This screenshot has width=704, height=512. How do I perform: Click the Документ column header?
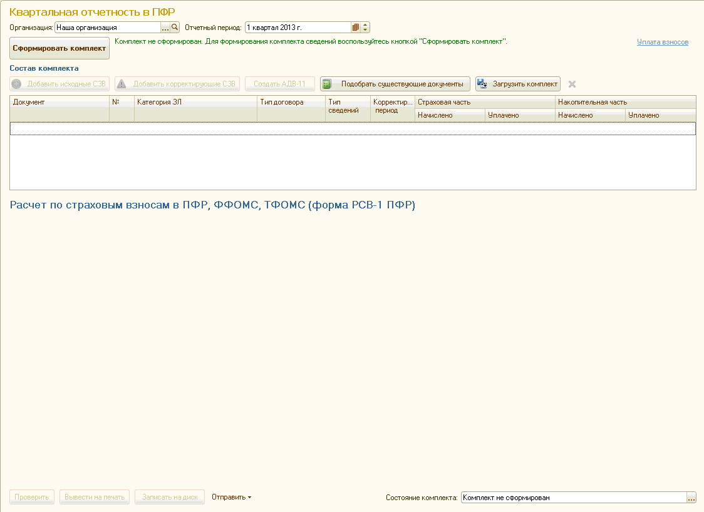[x=60, y=102]
